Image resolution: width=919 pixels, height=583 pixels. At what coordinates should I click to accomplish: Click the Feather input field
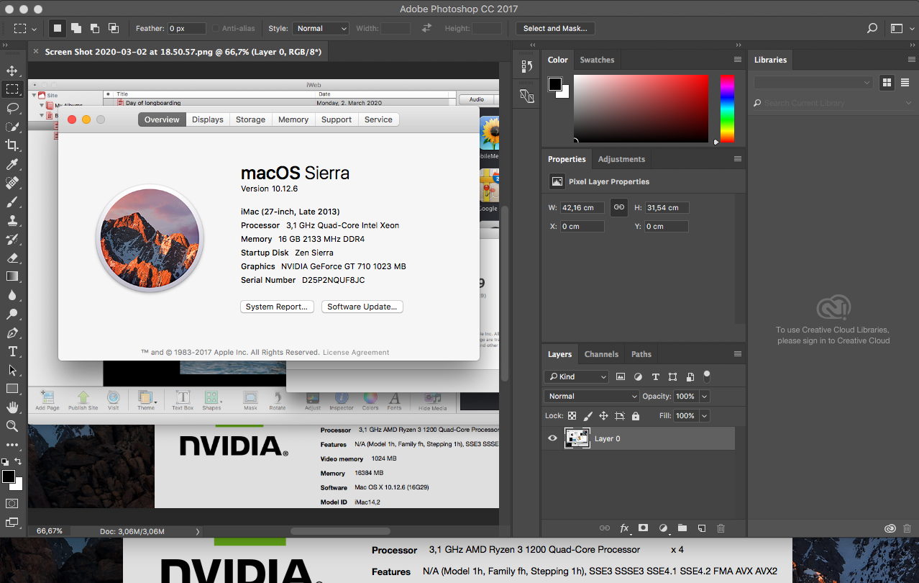point(186,29)
